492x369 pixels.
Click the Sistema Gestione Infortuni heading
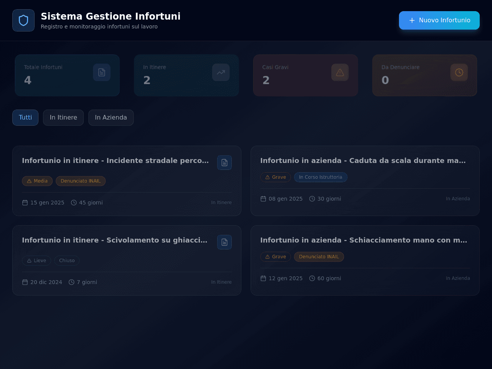coord(111,16)
